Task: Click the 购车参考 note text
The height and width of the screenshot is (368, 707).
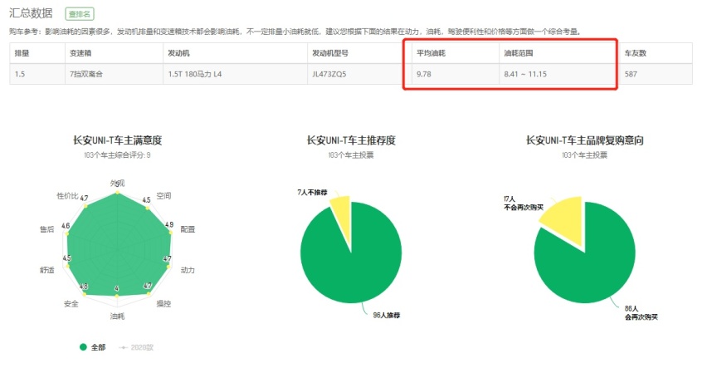Action: click(x=295, y=32)
